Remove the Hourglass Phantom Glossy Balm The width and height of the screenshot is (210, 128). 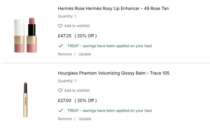(65, 119)
